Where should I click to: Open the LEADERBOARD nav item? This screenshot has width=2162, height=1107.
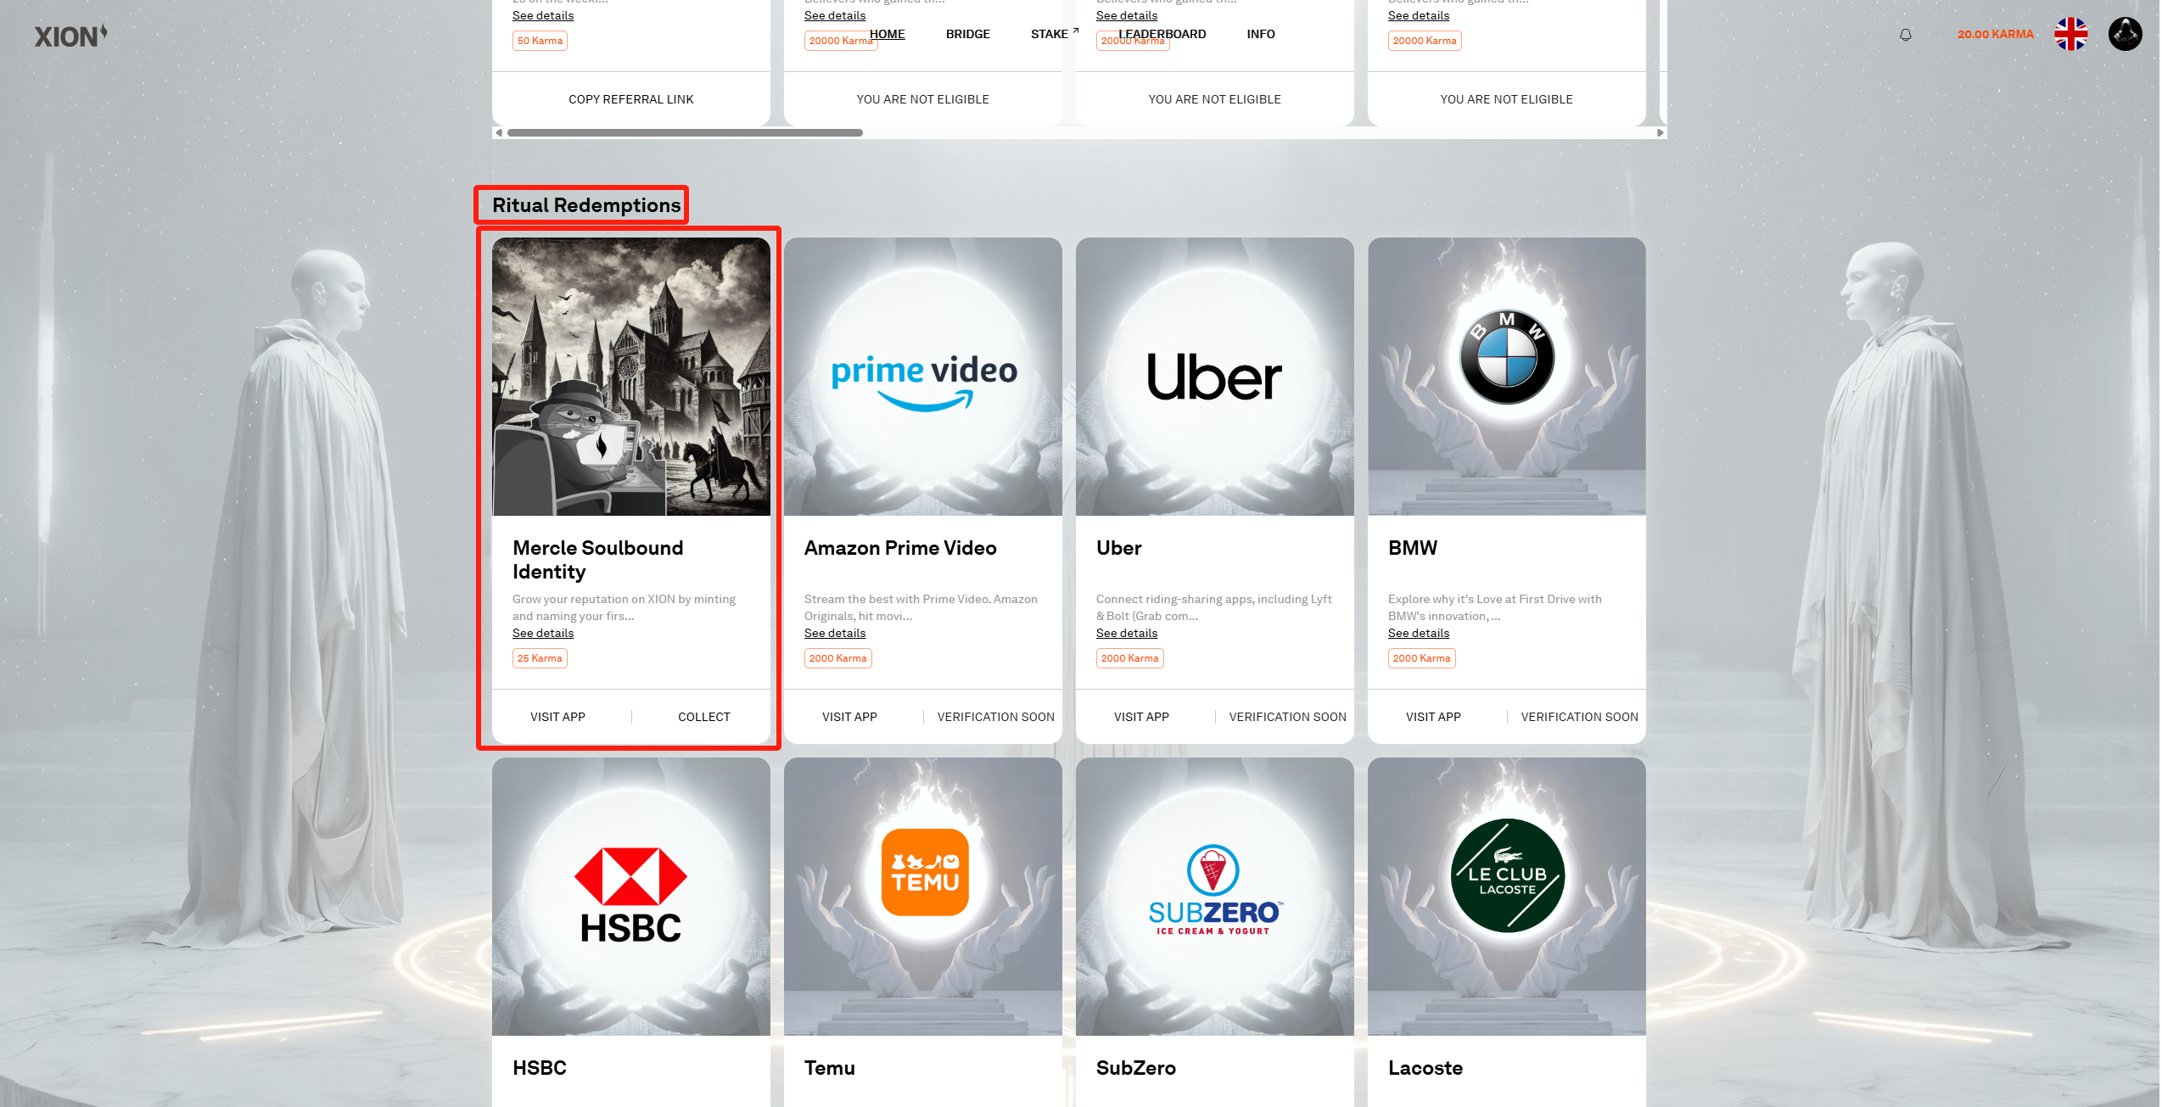point(1162,34)
